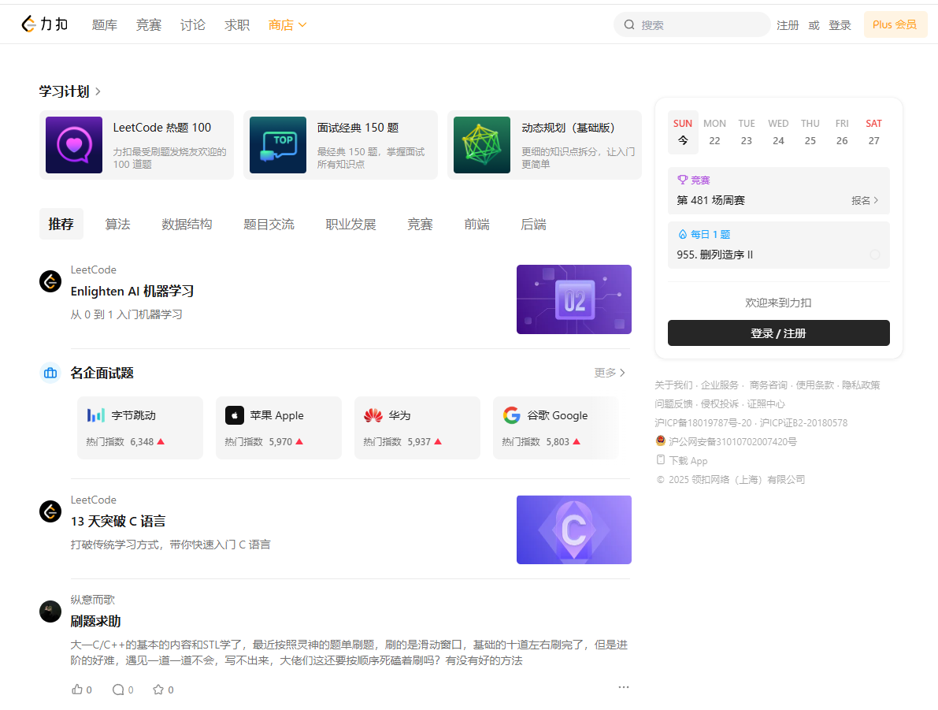The width and height of the screenshot is (938, 710).
Task: Click LeetCode avatar beside Enlighten AI post
Action: point(50,281)
